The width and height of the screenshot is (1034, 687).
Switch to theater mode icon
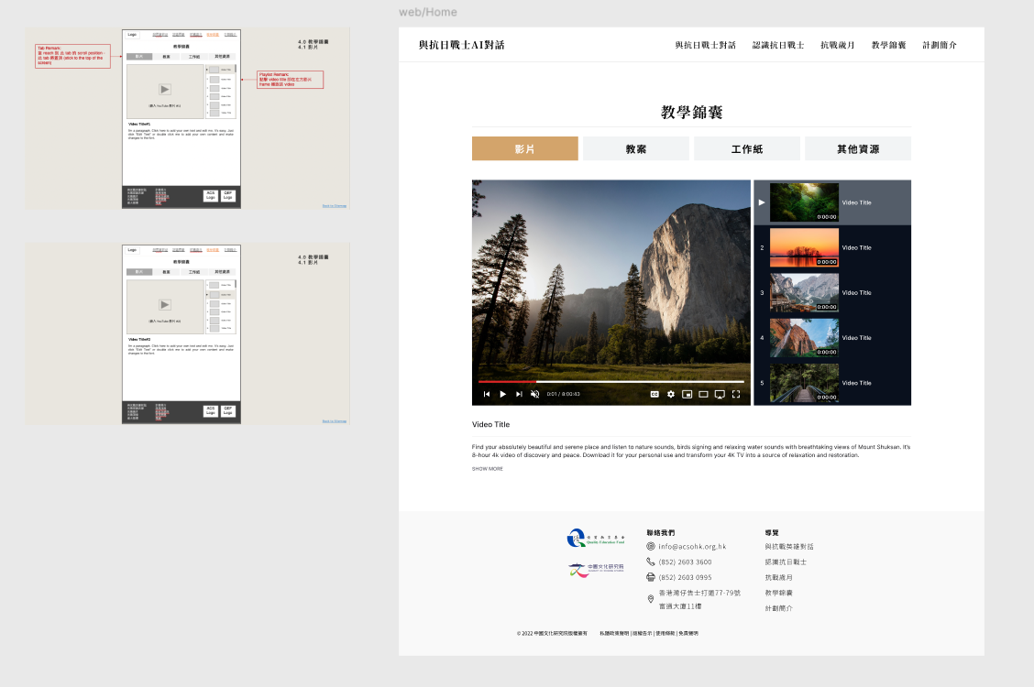click(x=703, y=394)
